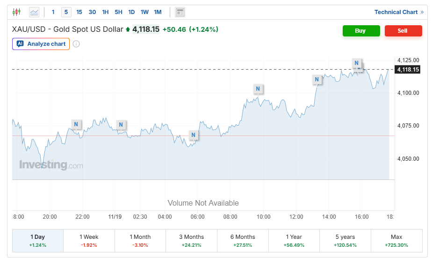This screenshot has width=432, height=265.
Task: Toggle the news display icon in toolbar
Action: (180, 12)
